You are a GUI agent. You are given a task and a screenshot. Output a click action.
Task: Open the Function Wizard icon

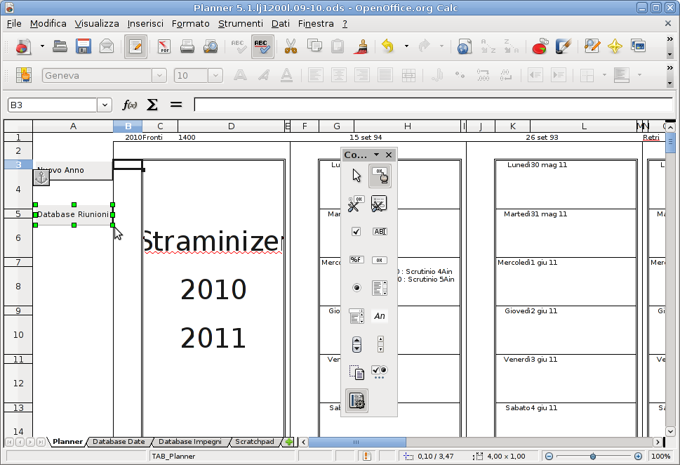click(x=130, y=105)
